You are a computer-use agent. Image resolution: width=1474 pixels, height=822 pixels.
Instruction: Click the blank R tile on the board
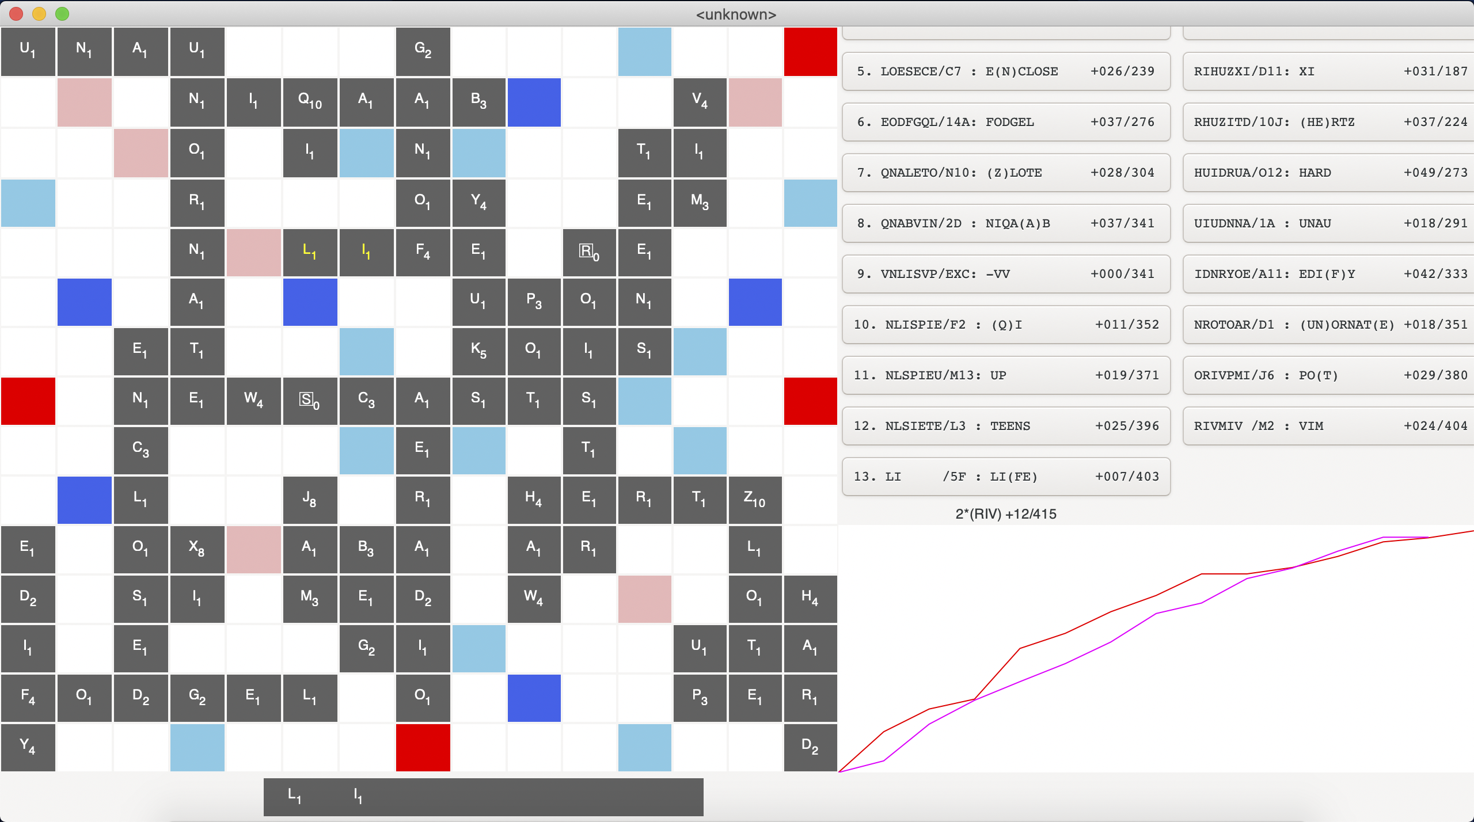coord(589,252)
